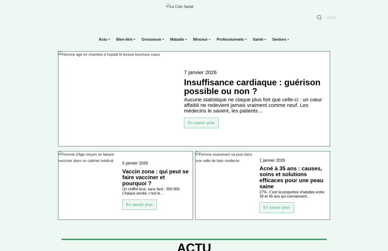Open the Minceur menu
The height and width of the screenshot is (251, 388).
pos(201,39)
